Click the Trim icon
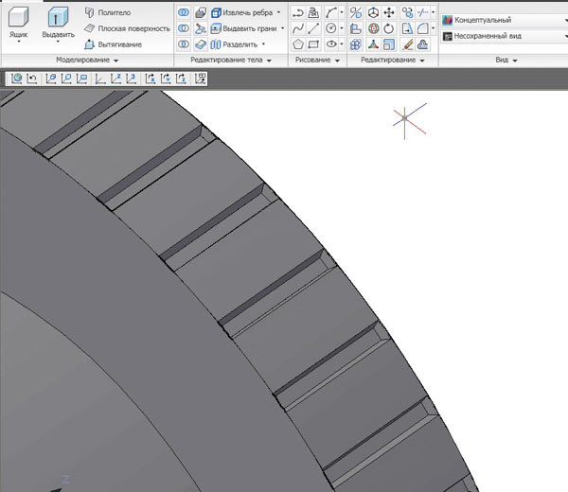Viewport: 568px width, 492px height. (x=422, y=12)
